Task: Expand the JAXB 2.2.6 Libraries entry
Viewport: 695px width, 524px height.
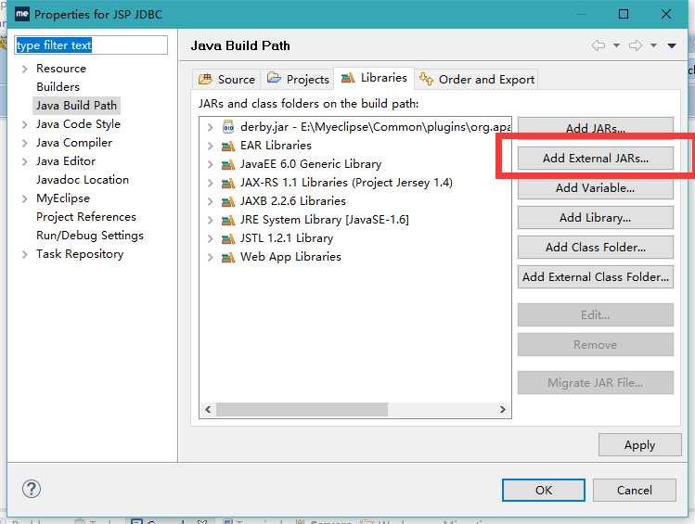Action: click(x=210, y=201)
